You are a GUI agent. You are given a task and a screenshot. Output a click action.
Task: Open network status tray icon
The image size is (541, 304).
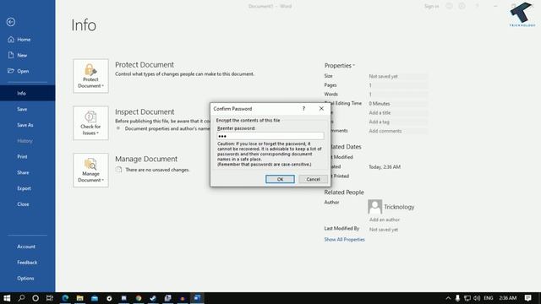467,298
